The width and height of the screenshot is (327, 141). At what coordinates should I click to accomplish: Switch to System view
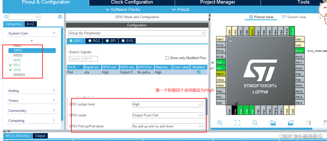click(294, 17)
